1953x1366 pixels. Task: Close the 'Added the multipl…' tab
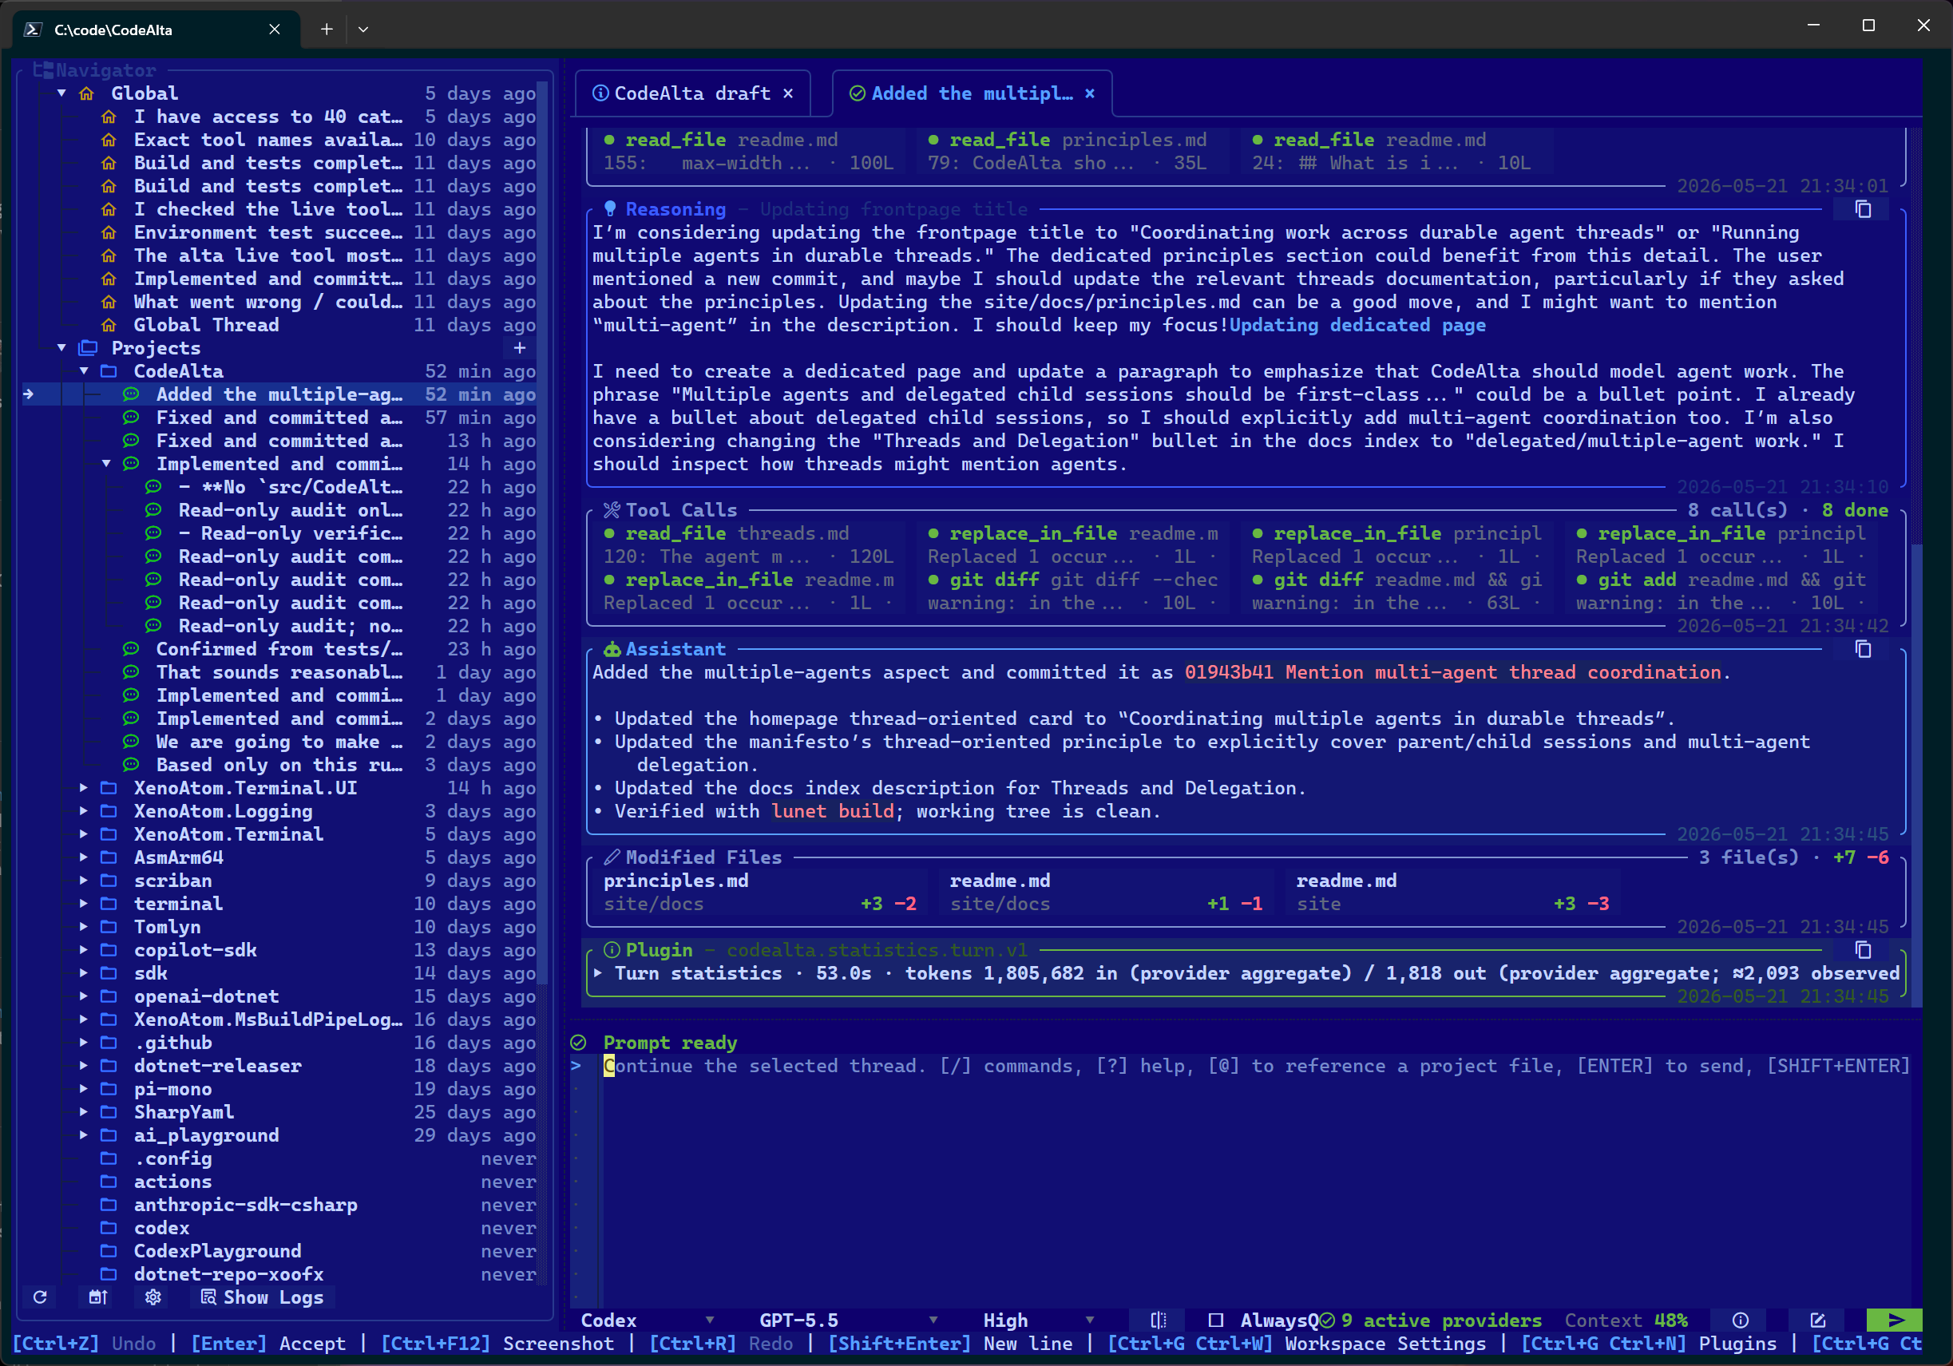pos(1090,93)
